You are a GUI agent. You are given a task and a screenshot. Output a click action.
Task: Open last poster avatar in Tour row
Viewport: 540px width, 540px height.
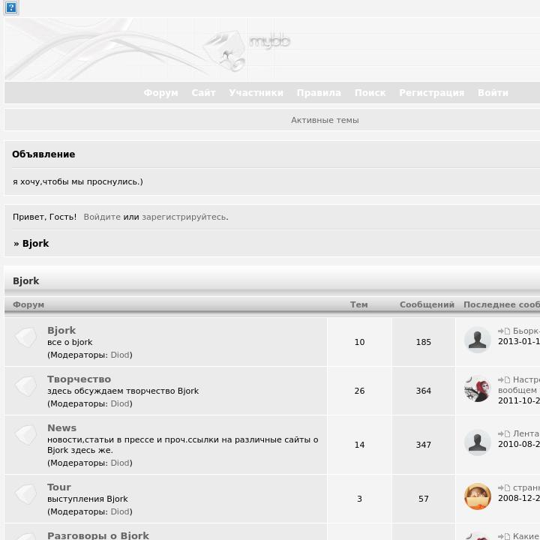pos(477,496)
